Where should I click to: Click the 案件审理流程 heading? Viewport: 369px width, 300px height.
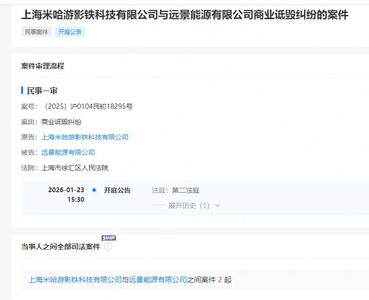[43, 66]
